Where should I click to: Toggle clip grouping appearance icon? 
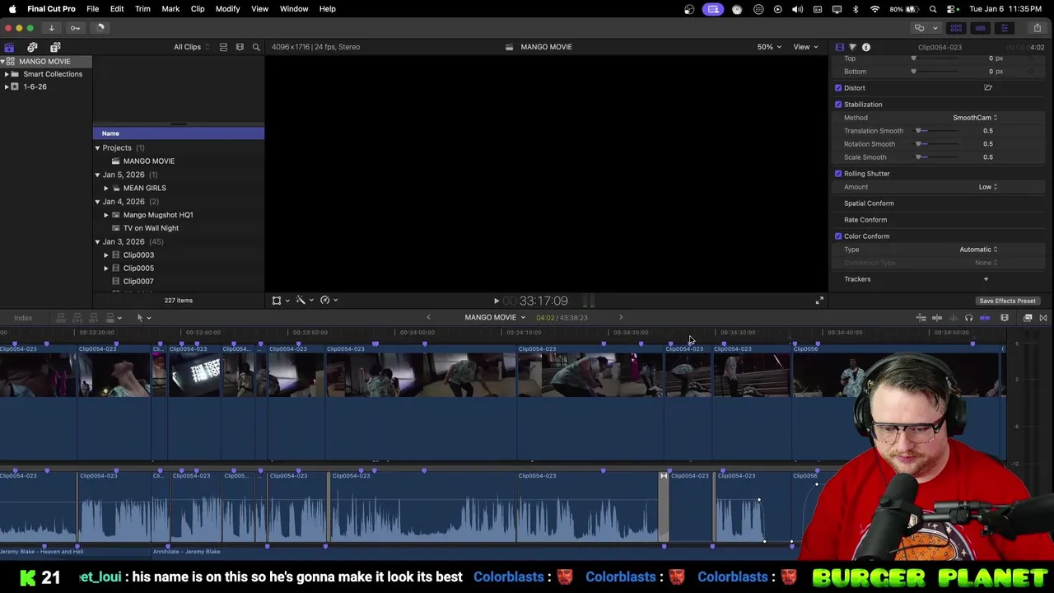point(223,47)
